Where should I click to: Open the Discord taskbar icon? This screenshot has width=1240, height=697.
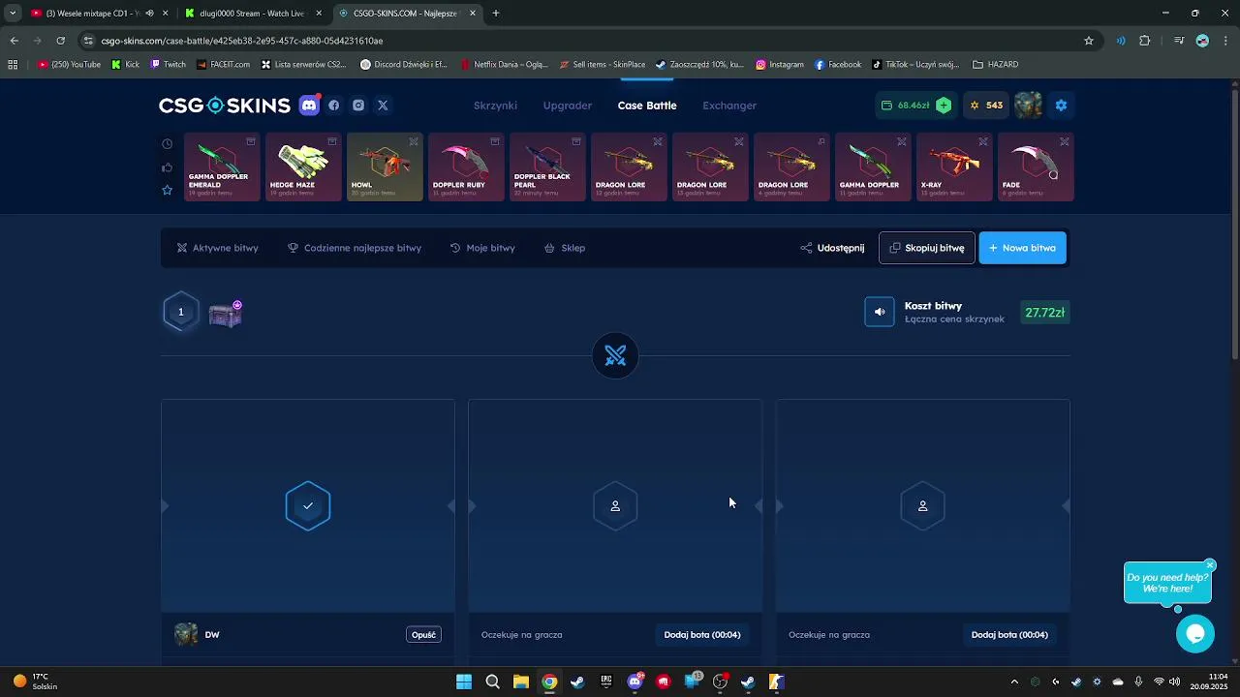(x=635, y=682)
